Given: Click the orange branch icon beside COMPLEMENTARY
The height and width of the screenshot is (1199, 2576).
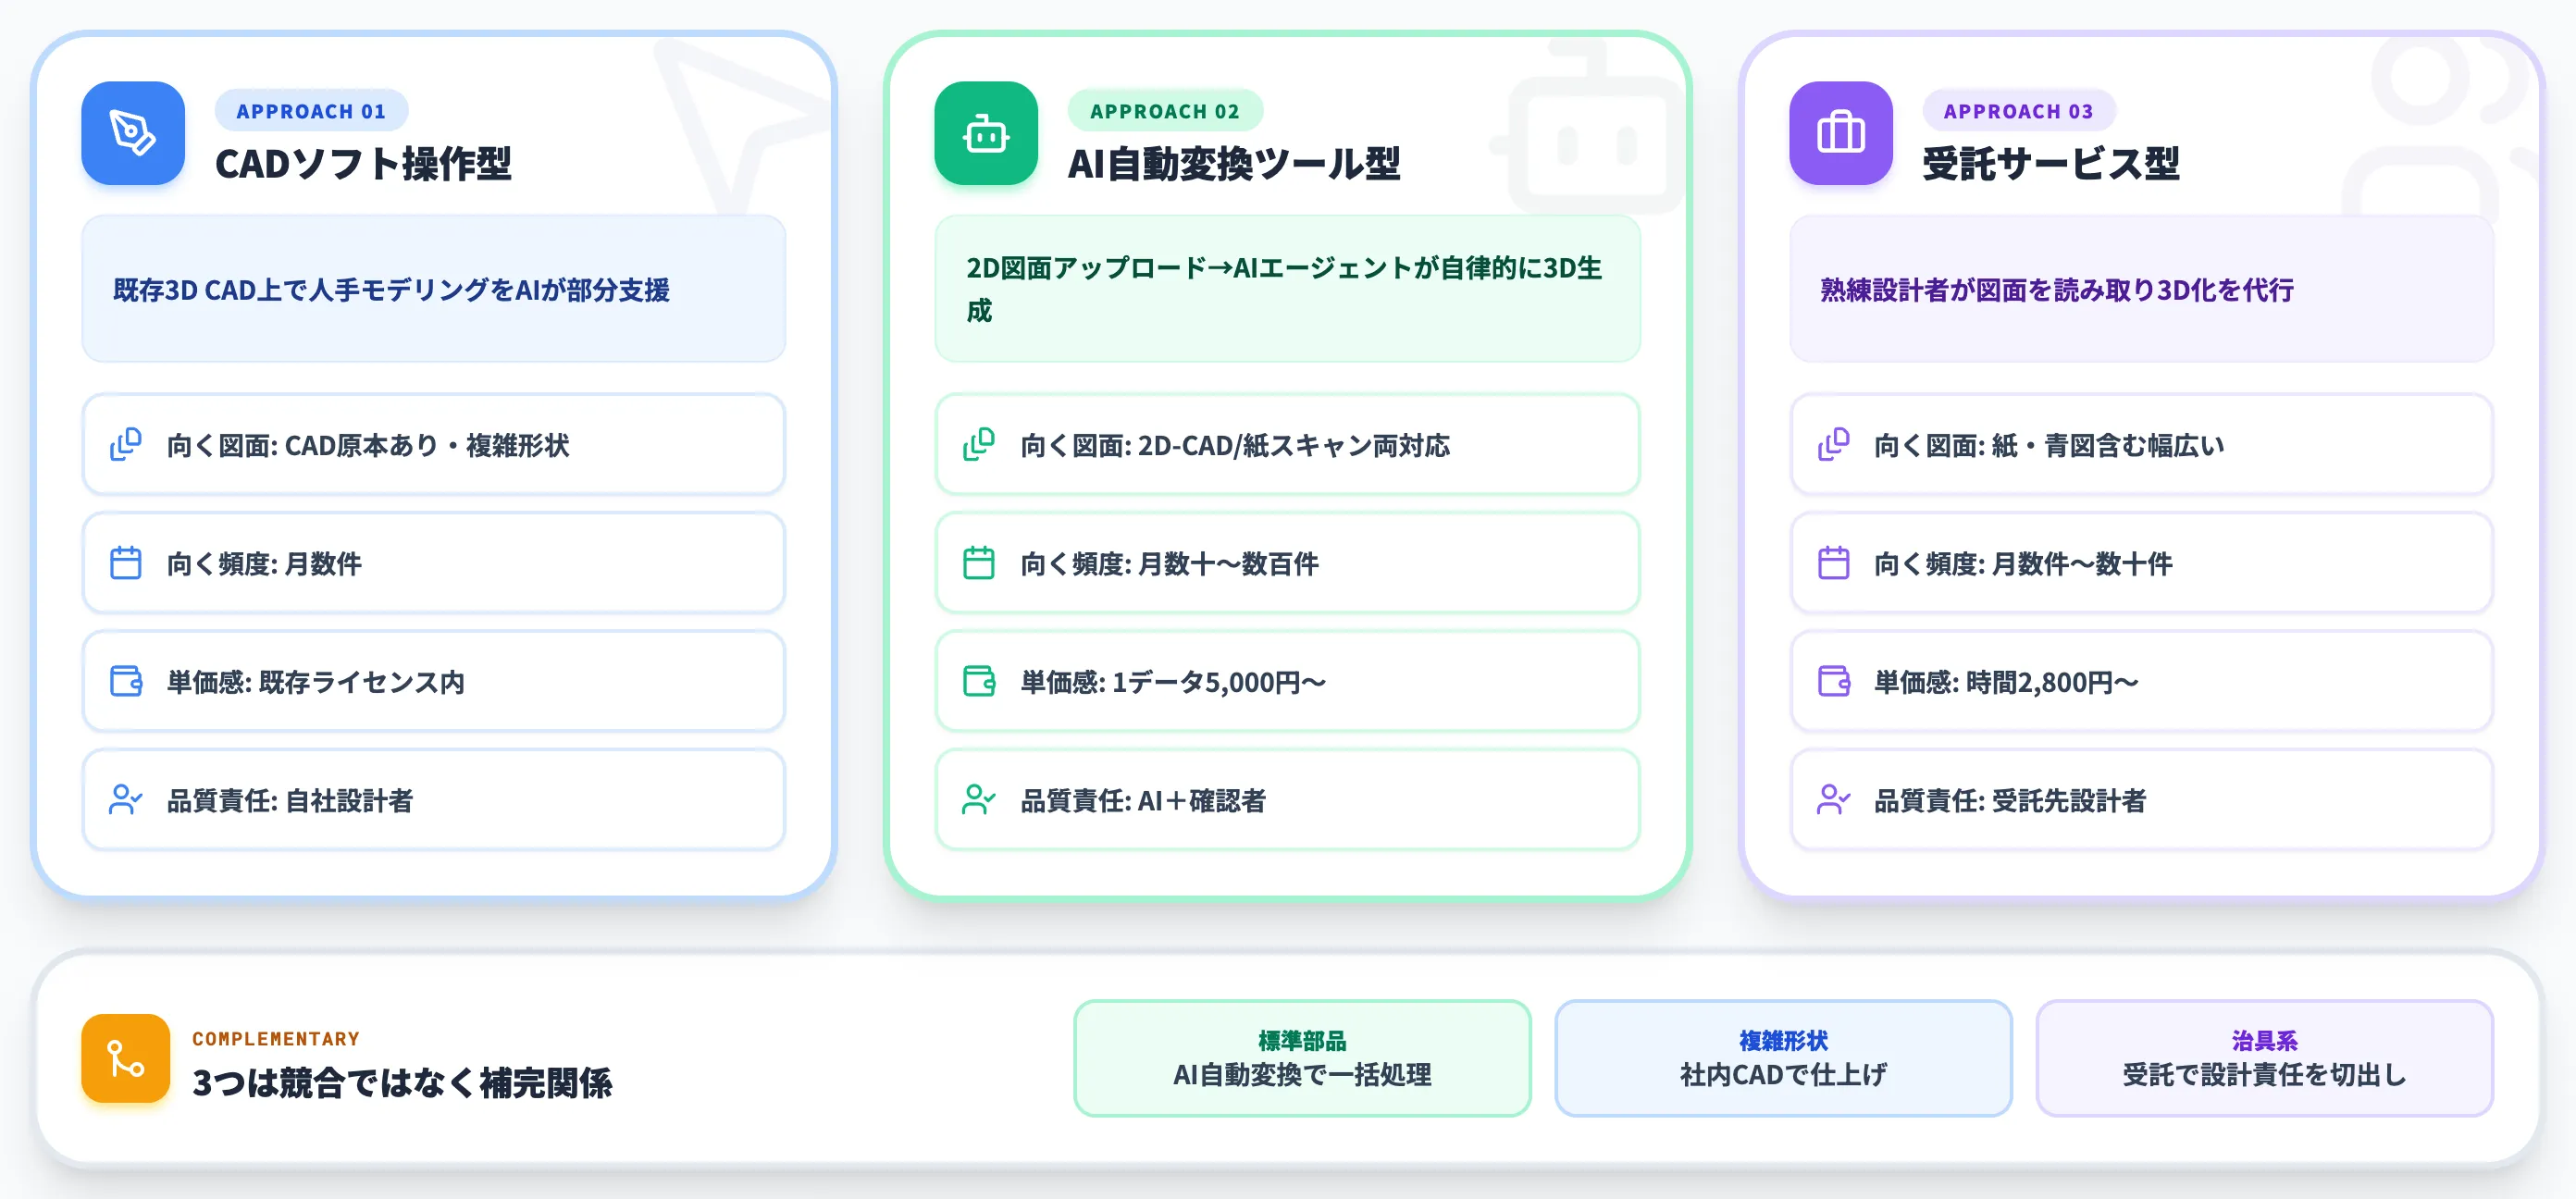Looking at the screenshot, I should point(126,1059).
